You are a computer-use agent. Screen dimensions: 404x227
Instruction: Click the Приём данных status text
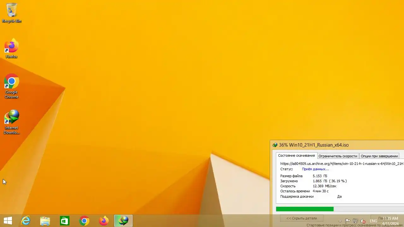click(315, 169)
